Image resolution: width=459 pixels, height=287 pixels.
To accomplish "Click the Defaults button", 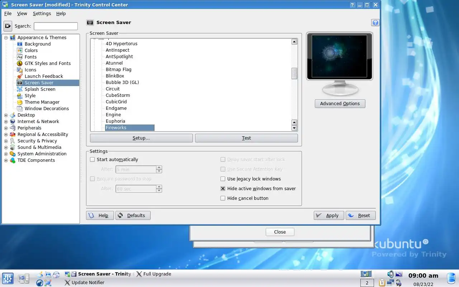I will pos(133,216).
